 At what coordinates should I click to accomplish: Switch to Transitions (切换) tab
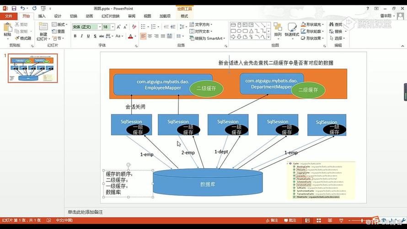[x=74, y=16]
